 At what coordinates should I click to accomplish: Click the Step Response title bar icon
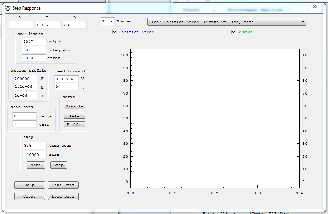[7, 8]
